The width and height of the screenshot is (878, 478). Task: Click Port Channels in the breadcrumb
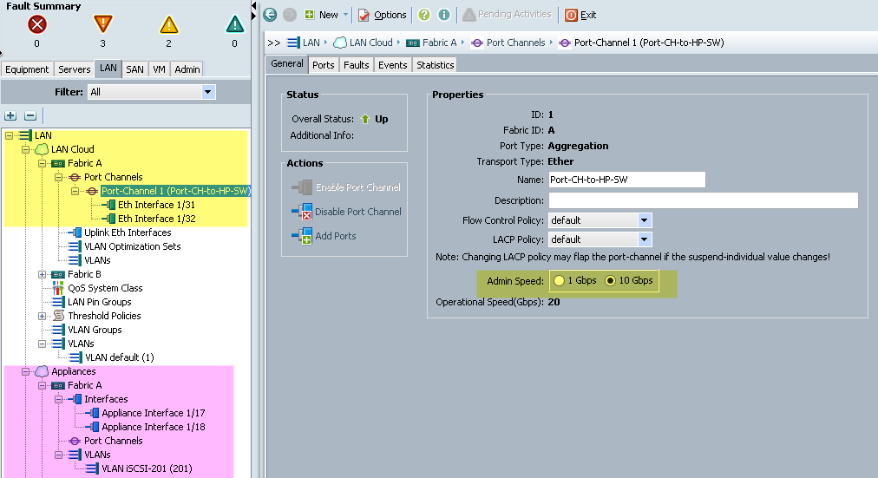(515, 43)
